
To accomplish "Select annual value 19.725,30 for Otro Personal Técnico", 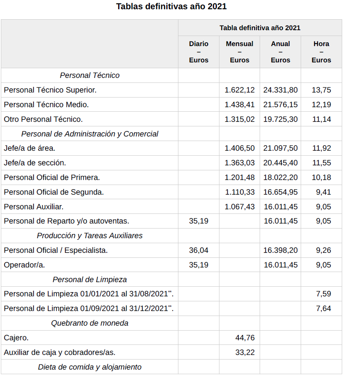I will (x=281, y=119).
